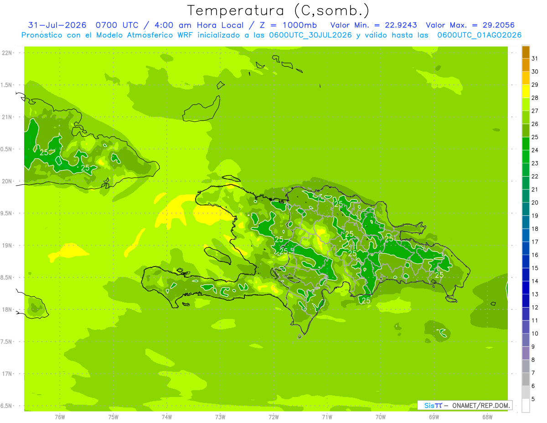Click the 22N latitude axis label
The image size is (547, 423).
(7, 53)
